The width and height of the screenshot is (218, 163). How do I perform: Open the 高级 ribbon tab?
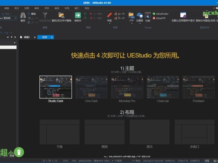pos(87,8)
